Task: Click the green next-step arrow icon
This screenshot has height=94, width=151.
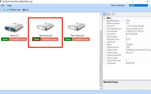Action: [x=5, y=10]
